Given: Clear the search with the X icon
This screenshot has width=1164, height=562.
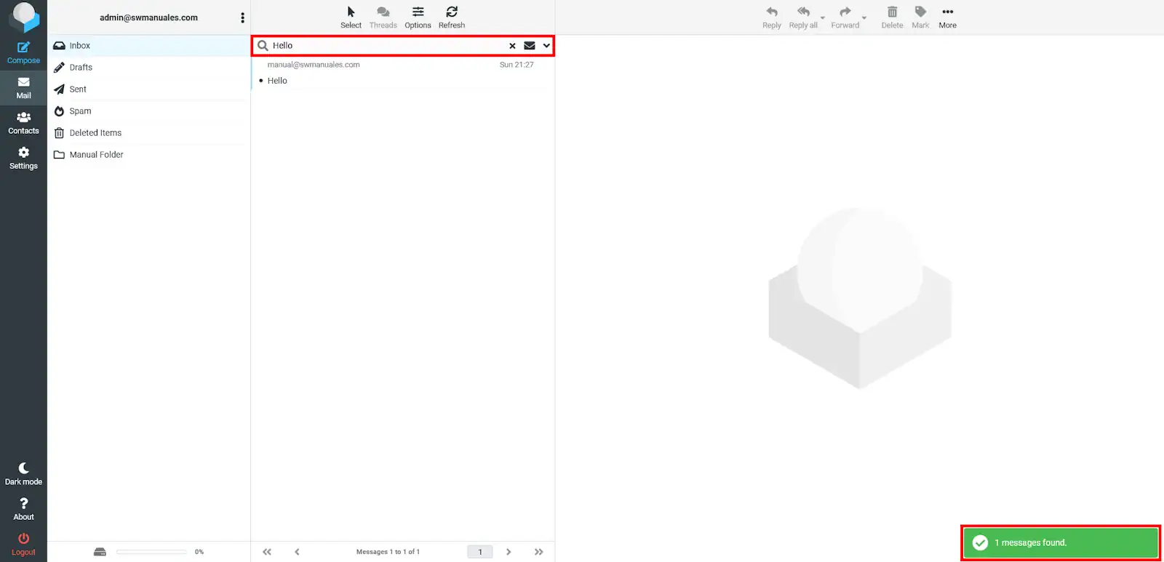Looking at the screenshot, I should [x=512, y=46].
